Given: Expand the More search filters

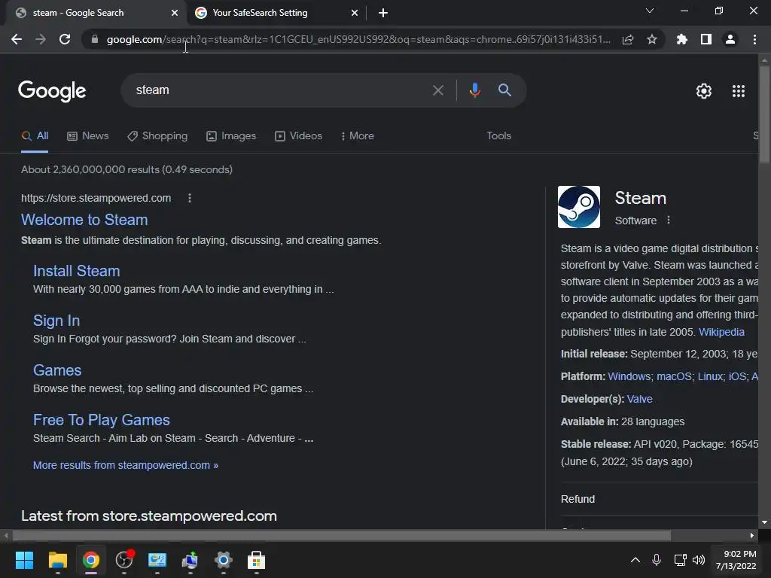Looking at the screenshot, I should [358, 136].
